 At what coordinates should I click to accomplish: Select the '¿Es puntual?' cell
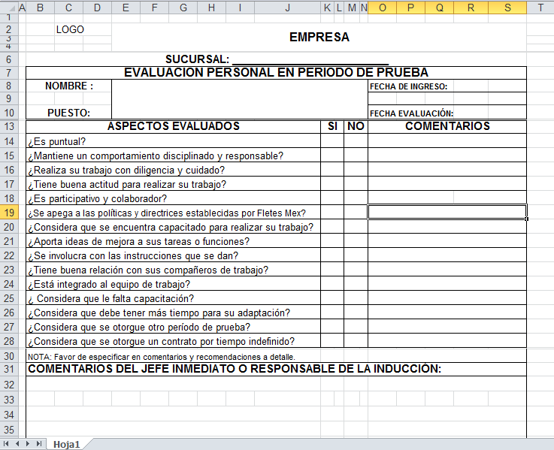tap(173, 141)
